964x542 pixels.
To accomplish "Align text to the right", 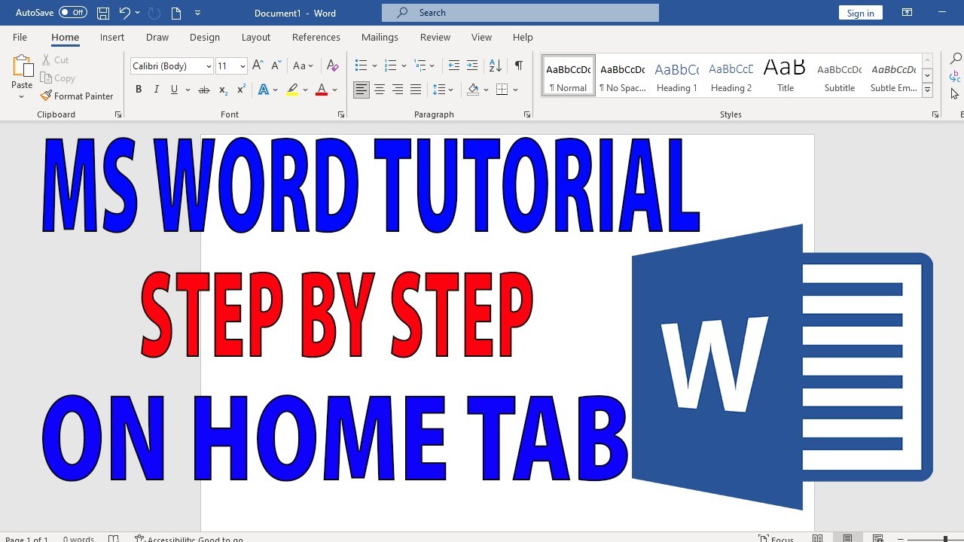I will (x=398, y=90).
